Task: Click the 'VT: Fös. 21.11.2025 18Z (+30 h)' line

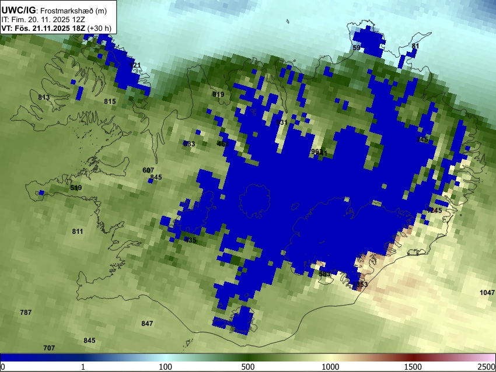Action: [x=56, y=28]
